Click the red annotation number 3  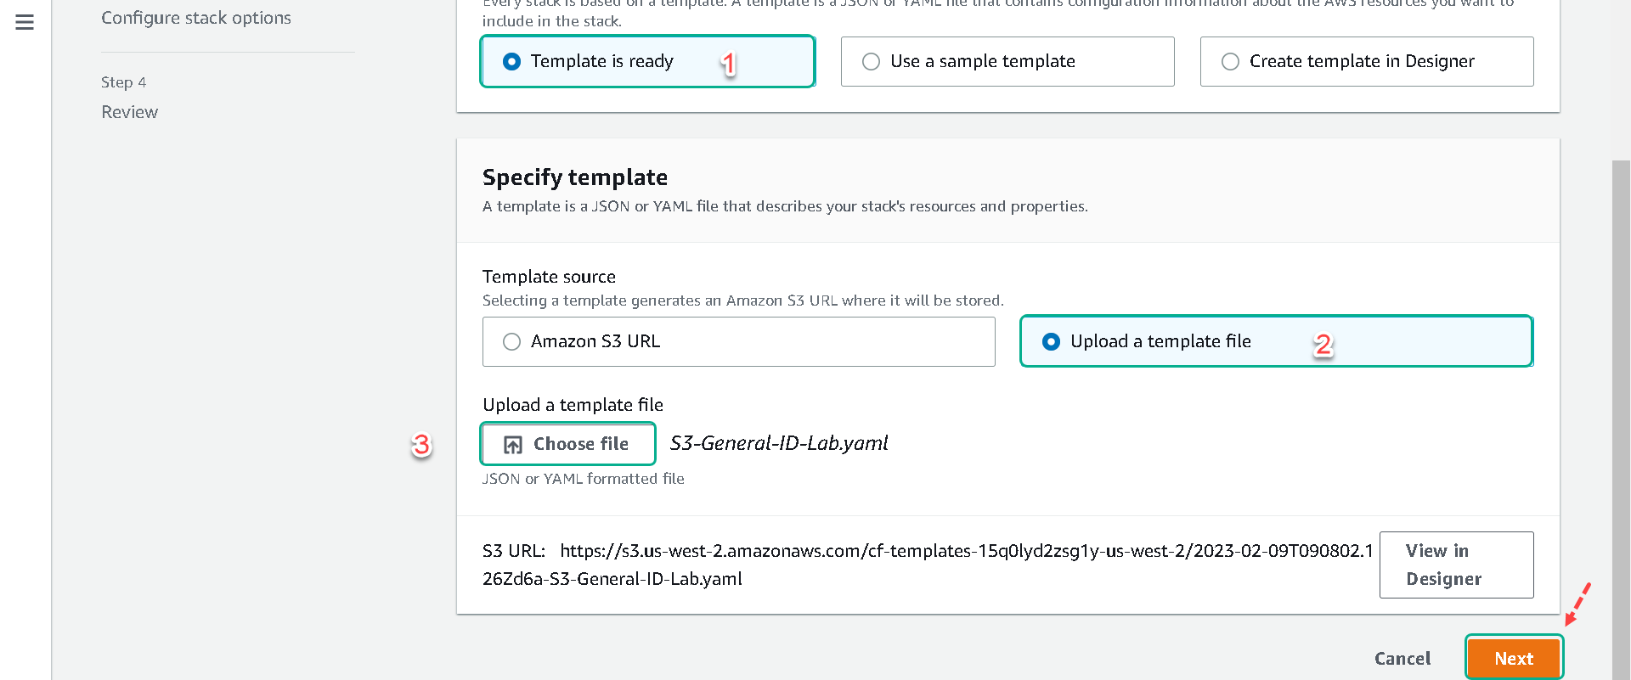421,444
